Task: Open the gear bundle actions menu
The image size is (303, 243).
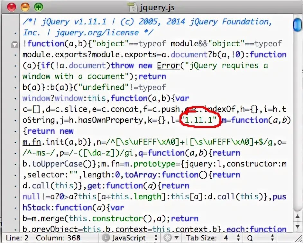Action: pyautogui.click(x=167, y=238)
